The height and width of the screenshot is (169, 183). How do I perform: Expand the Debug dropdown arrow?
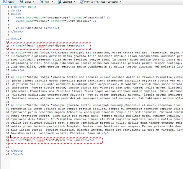click(33, 2)
